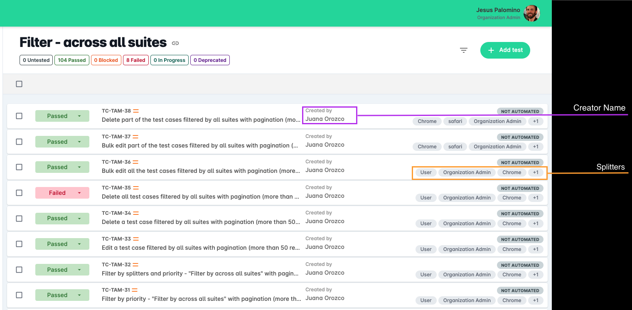
Task: Filter by the 0 Blocked status chip
Action: pos(106,60)
